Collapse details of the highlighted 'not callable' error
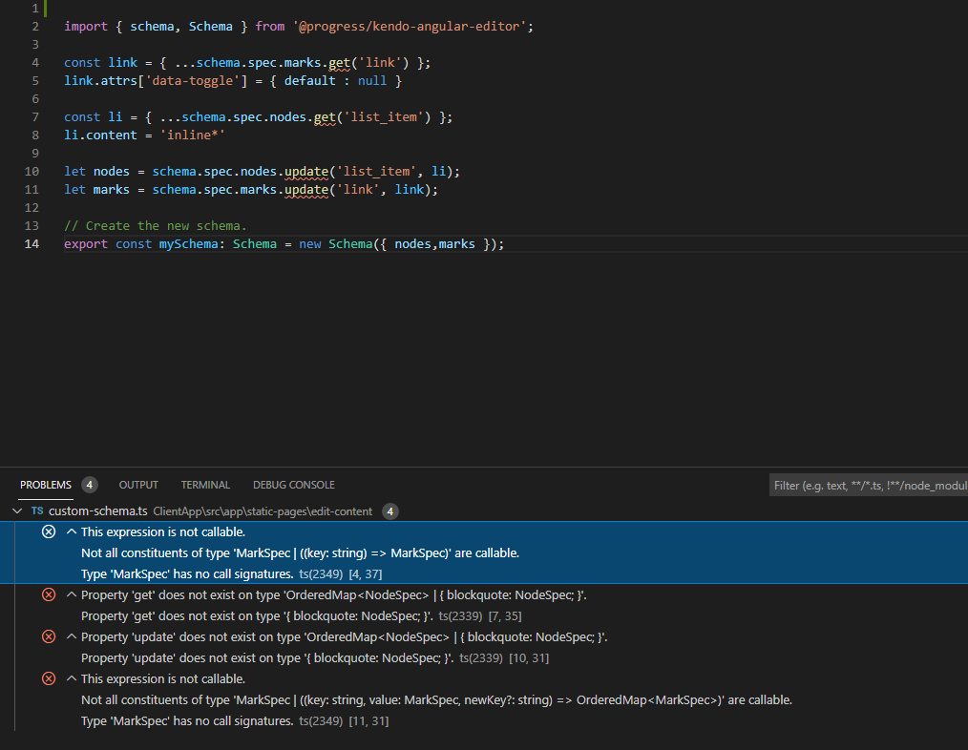This screenshot has width=968, height=750. pyautogui.click(x=72, y=531)
